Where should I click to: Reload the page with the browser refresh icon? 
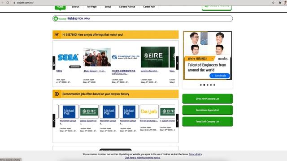point(8,3)
